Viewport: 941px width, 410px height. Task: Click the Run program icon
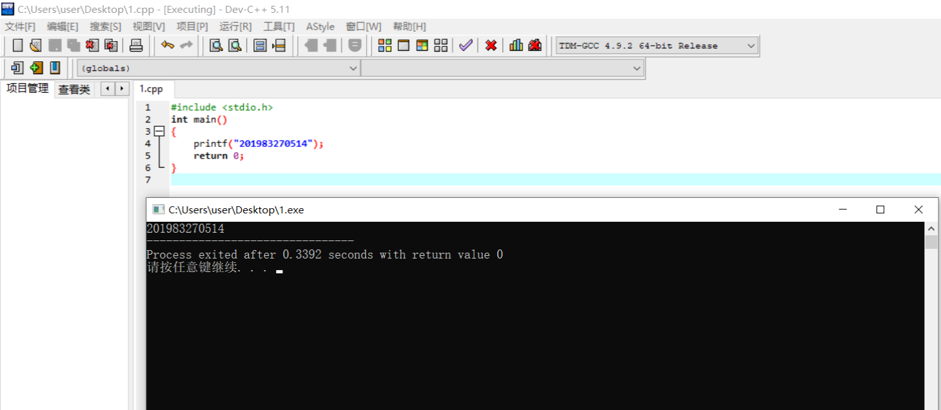pyautogui.click(x=404, y=45)
